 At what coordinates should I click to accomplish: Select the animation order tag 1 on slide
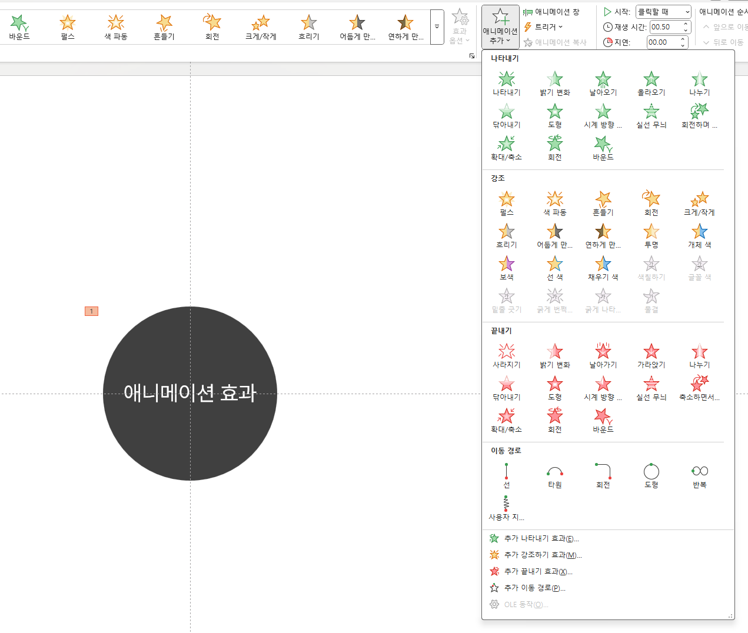pos(91,311)
